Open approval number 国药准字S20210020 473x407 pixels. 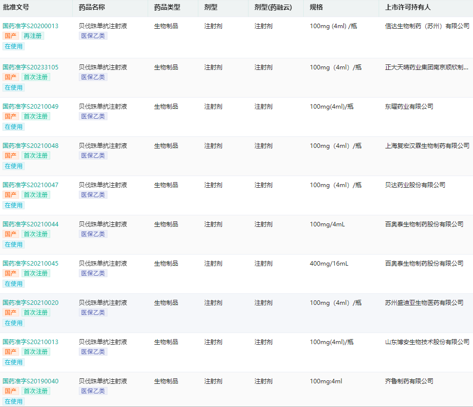(x=31, y=303)
